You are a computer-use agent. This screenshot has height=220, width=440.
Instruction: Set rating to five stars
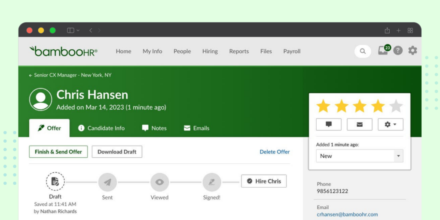click(x=396, y=106)
